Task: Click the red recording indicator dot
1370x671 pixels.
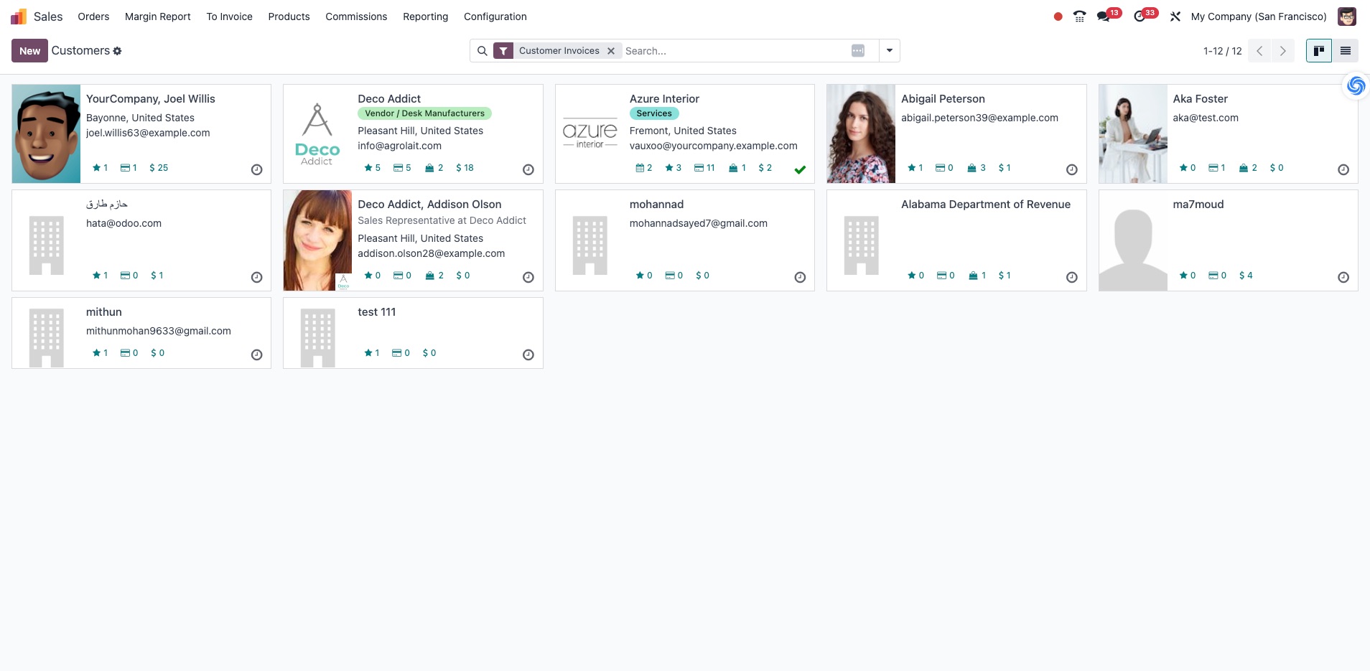Action: (1058, 17)
